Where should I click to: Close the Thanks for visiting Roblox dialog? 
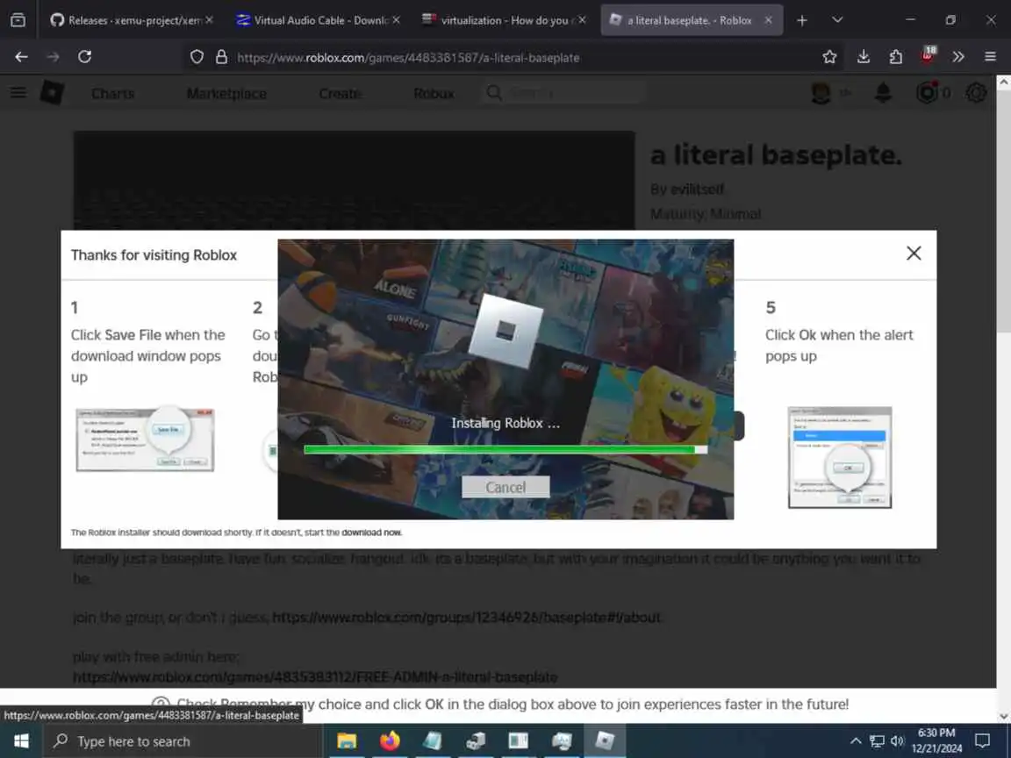pyautogui.click(x=914, y=254)
